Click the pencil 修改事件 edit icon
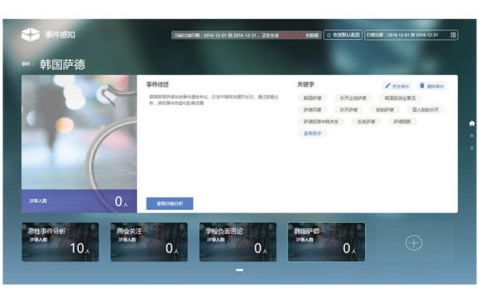 click(387, 86)
